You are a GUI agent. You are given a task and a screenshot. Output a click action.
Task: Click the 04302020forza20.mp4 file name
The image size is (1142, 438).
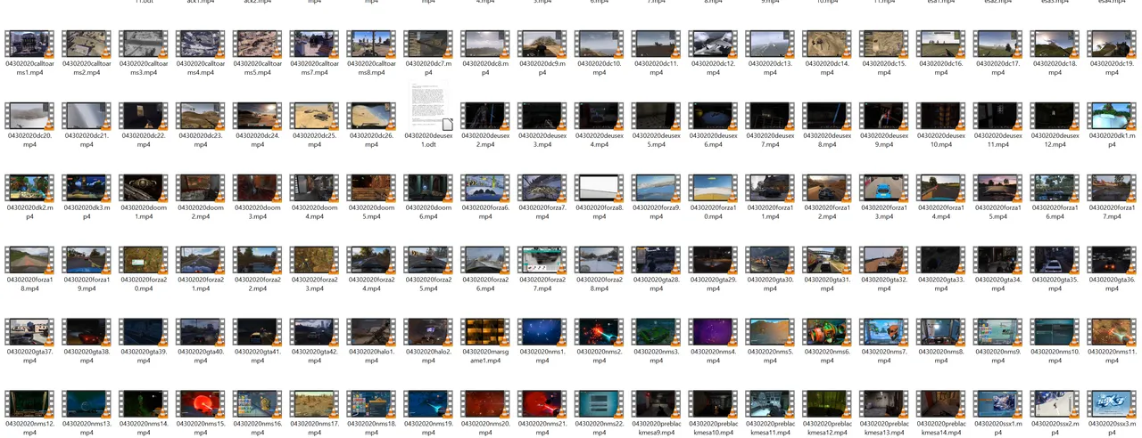tap(144, 284)
